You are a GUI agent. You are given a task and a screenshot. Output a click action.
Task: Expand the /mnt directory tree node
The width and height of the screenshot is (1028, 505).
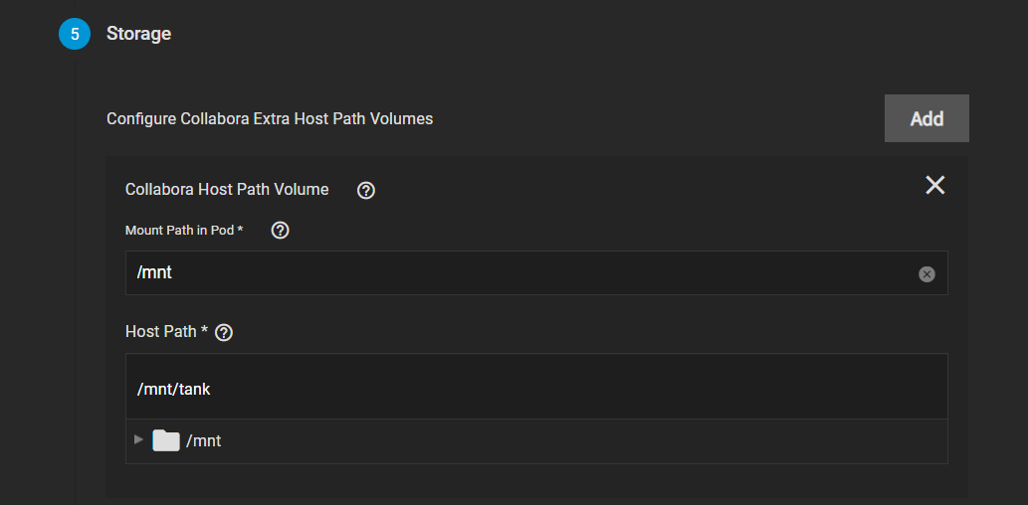[138, 439]
